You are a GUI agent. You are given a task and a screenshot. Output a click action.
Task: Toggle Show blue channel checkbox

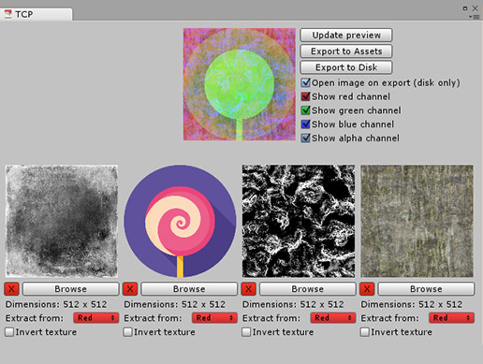306,124
